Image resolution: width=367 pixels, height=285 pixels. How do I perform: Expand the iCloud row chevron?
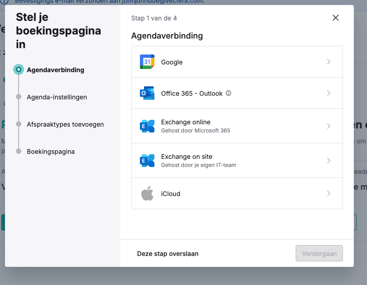coord(328,193)
